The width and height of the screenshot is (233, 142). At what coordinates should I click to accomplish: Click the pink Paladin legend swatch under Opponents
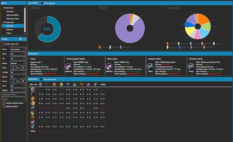point(202,43)
